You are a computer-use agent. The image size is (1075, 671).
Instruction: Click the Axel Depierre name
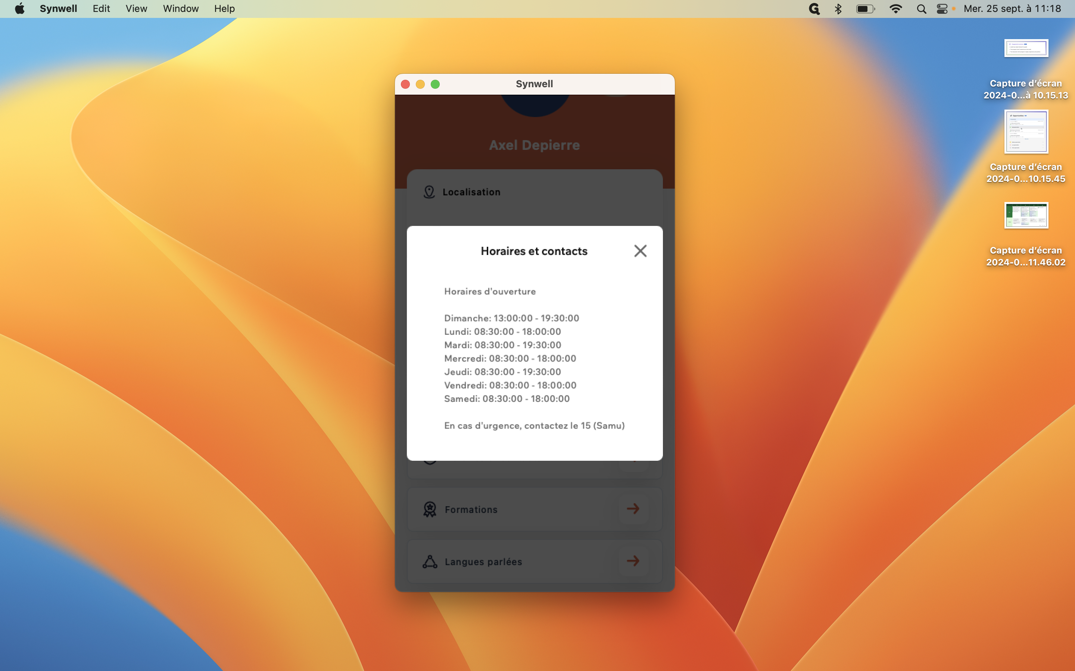(x=535, y=145)
